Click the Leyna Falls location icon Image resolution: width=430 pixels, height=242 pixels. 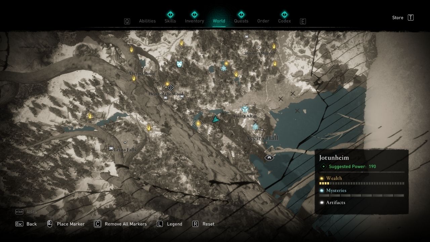(111, 148)
